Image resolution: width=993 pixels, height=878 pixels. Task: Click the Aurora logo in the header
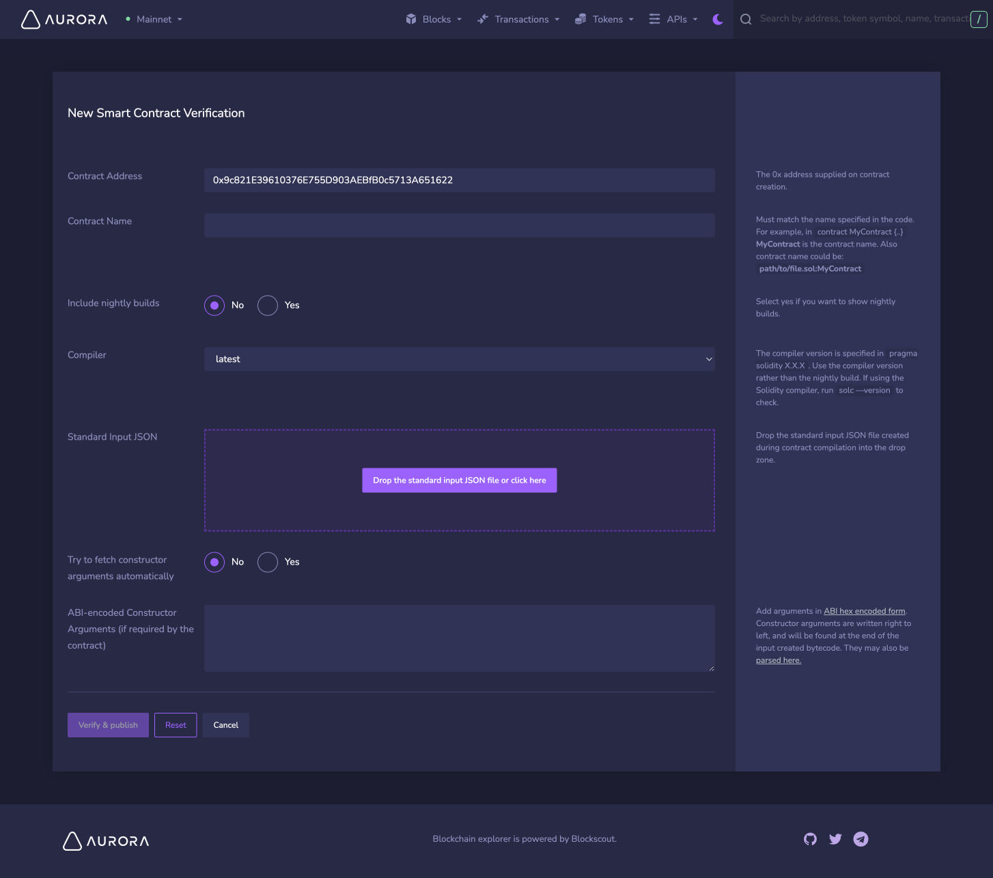[64, 19]
